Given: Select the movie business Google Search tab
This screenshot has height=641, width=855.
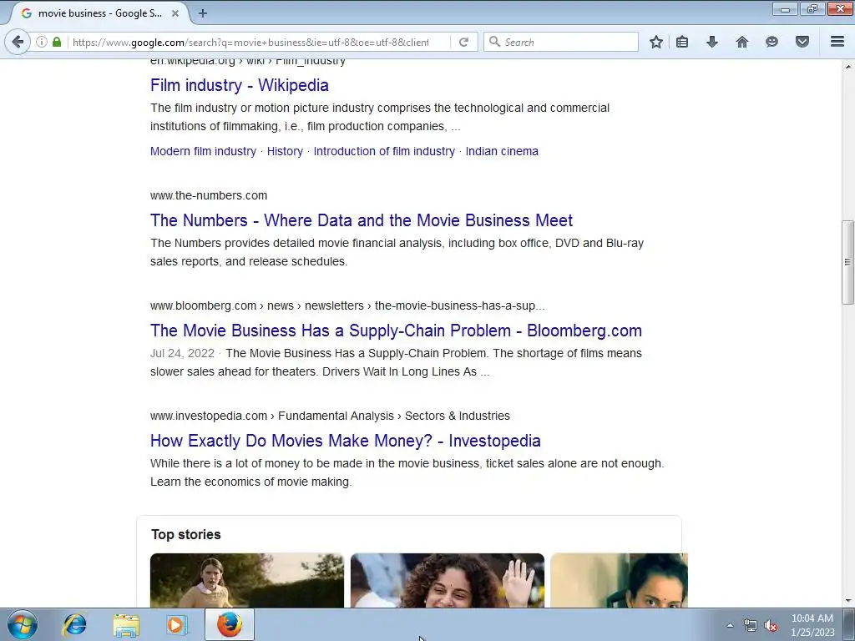Looking at the screenshot, I should tap(99, 13).
